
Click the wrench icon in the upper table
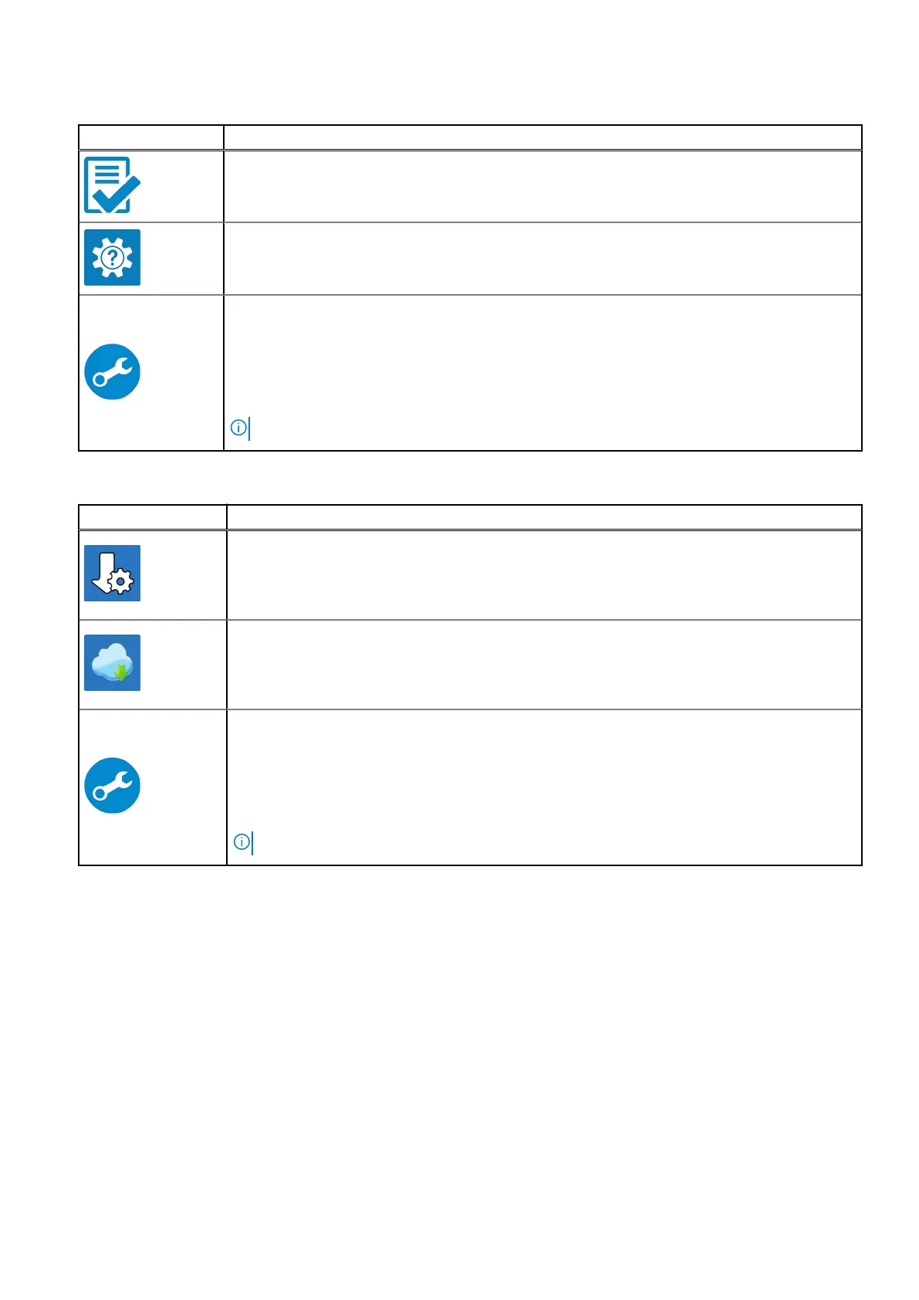click(112, 371)
